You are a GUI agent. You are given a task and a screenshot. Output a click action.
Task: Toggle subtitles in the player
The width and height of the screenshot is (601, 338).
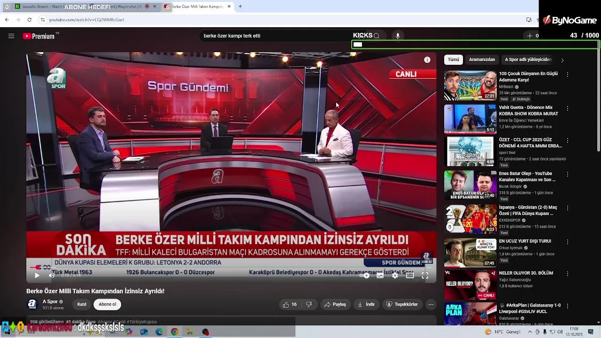click(x=380, y=276)
